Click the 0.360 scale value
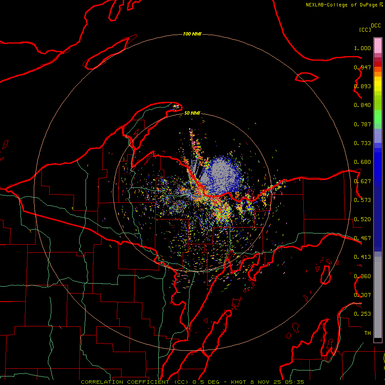 pos(362,276)
